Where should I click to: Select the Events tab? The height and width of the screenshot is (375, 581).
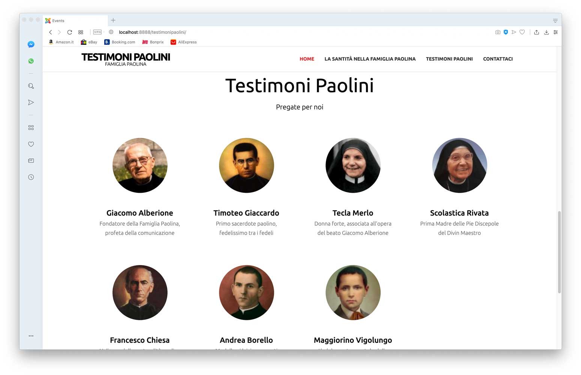(x=75, y=21)
